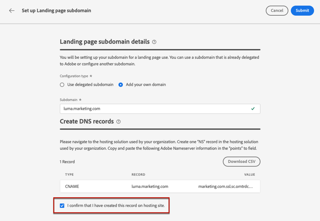Image resolution: width=320 pixels, height=221 pixels.
Task: Focus the Subdomain text field
Action: coord(154,109)
